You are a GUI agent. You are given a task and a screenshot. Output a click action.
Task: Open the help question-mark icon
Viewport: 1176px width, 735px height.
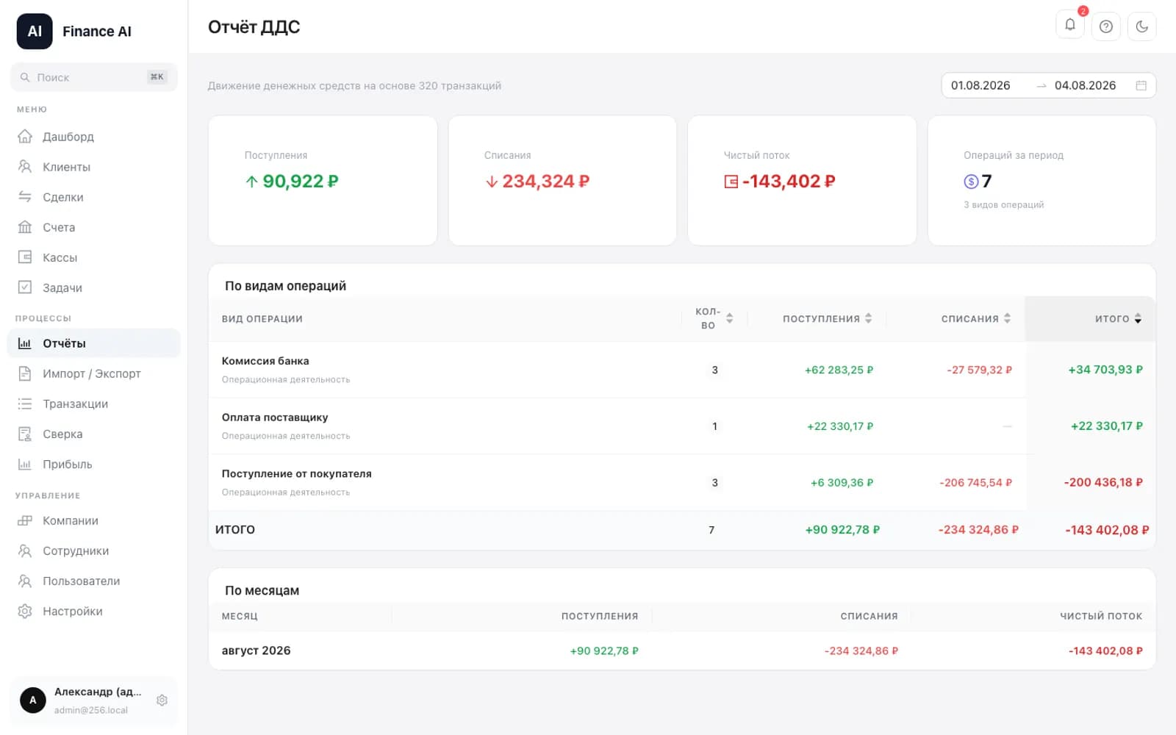(x=1106, y=26)
